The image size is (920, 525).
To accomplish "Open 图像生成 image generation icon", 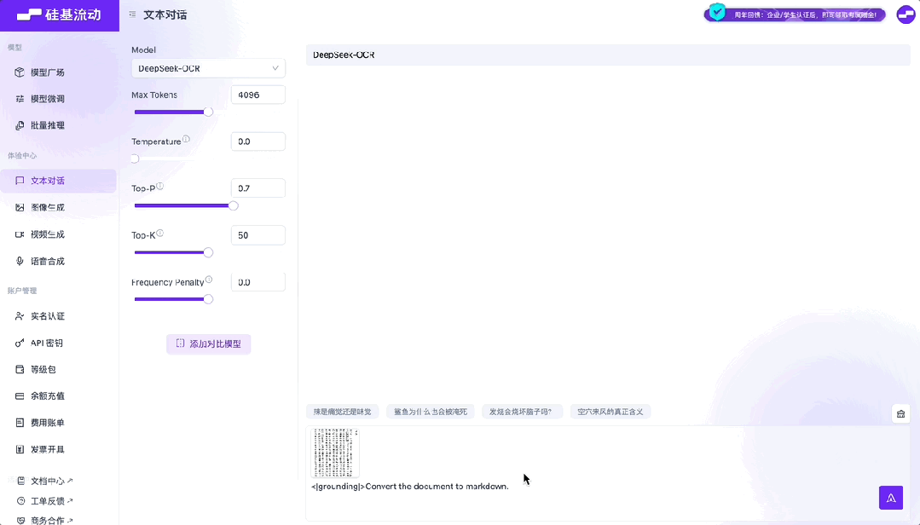I will pyautogui.click(x=19, y=206).
